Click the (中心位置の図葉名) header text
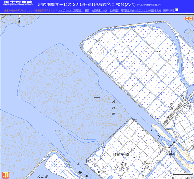This screenshot has width=194, height=179. pos(149,5)
